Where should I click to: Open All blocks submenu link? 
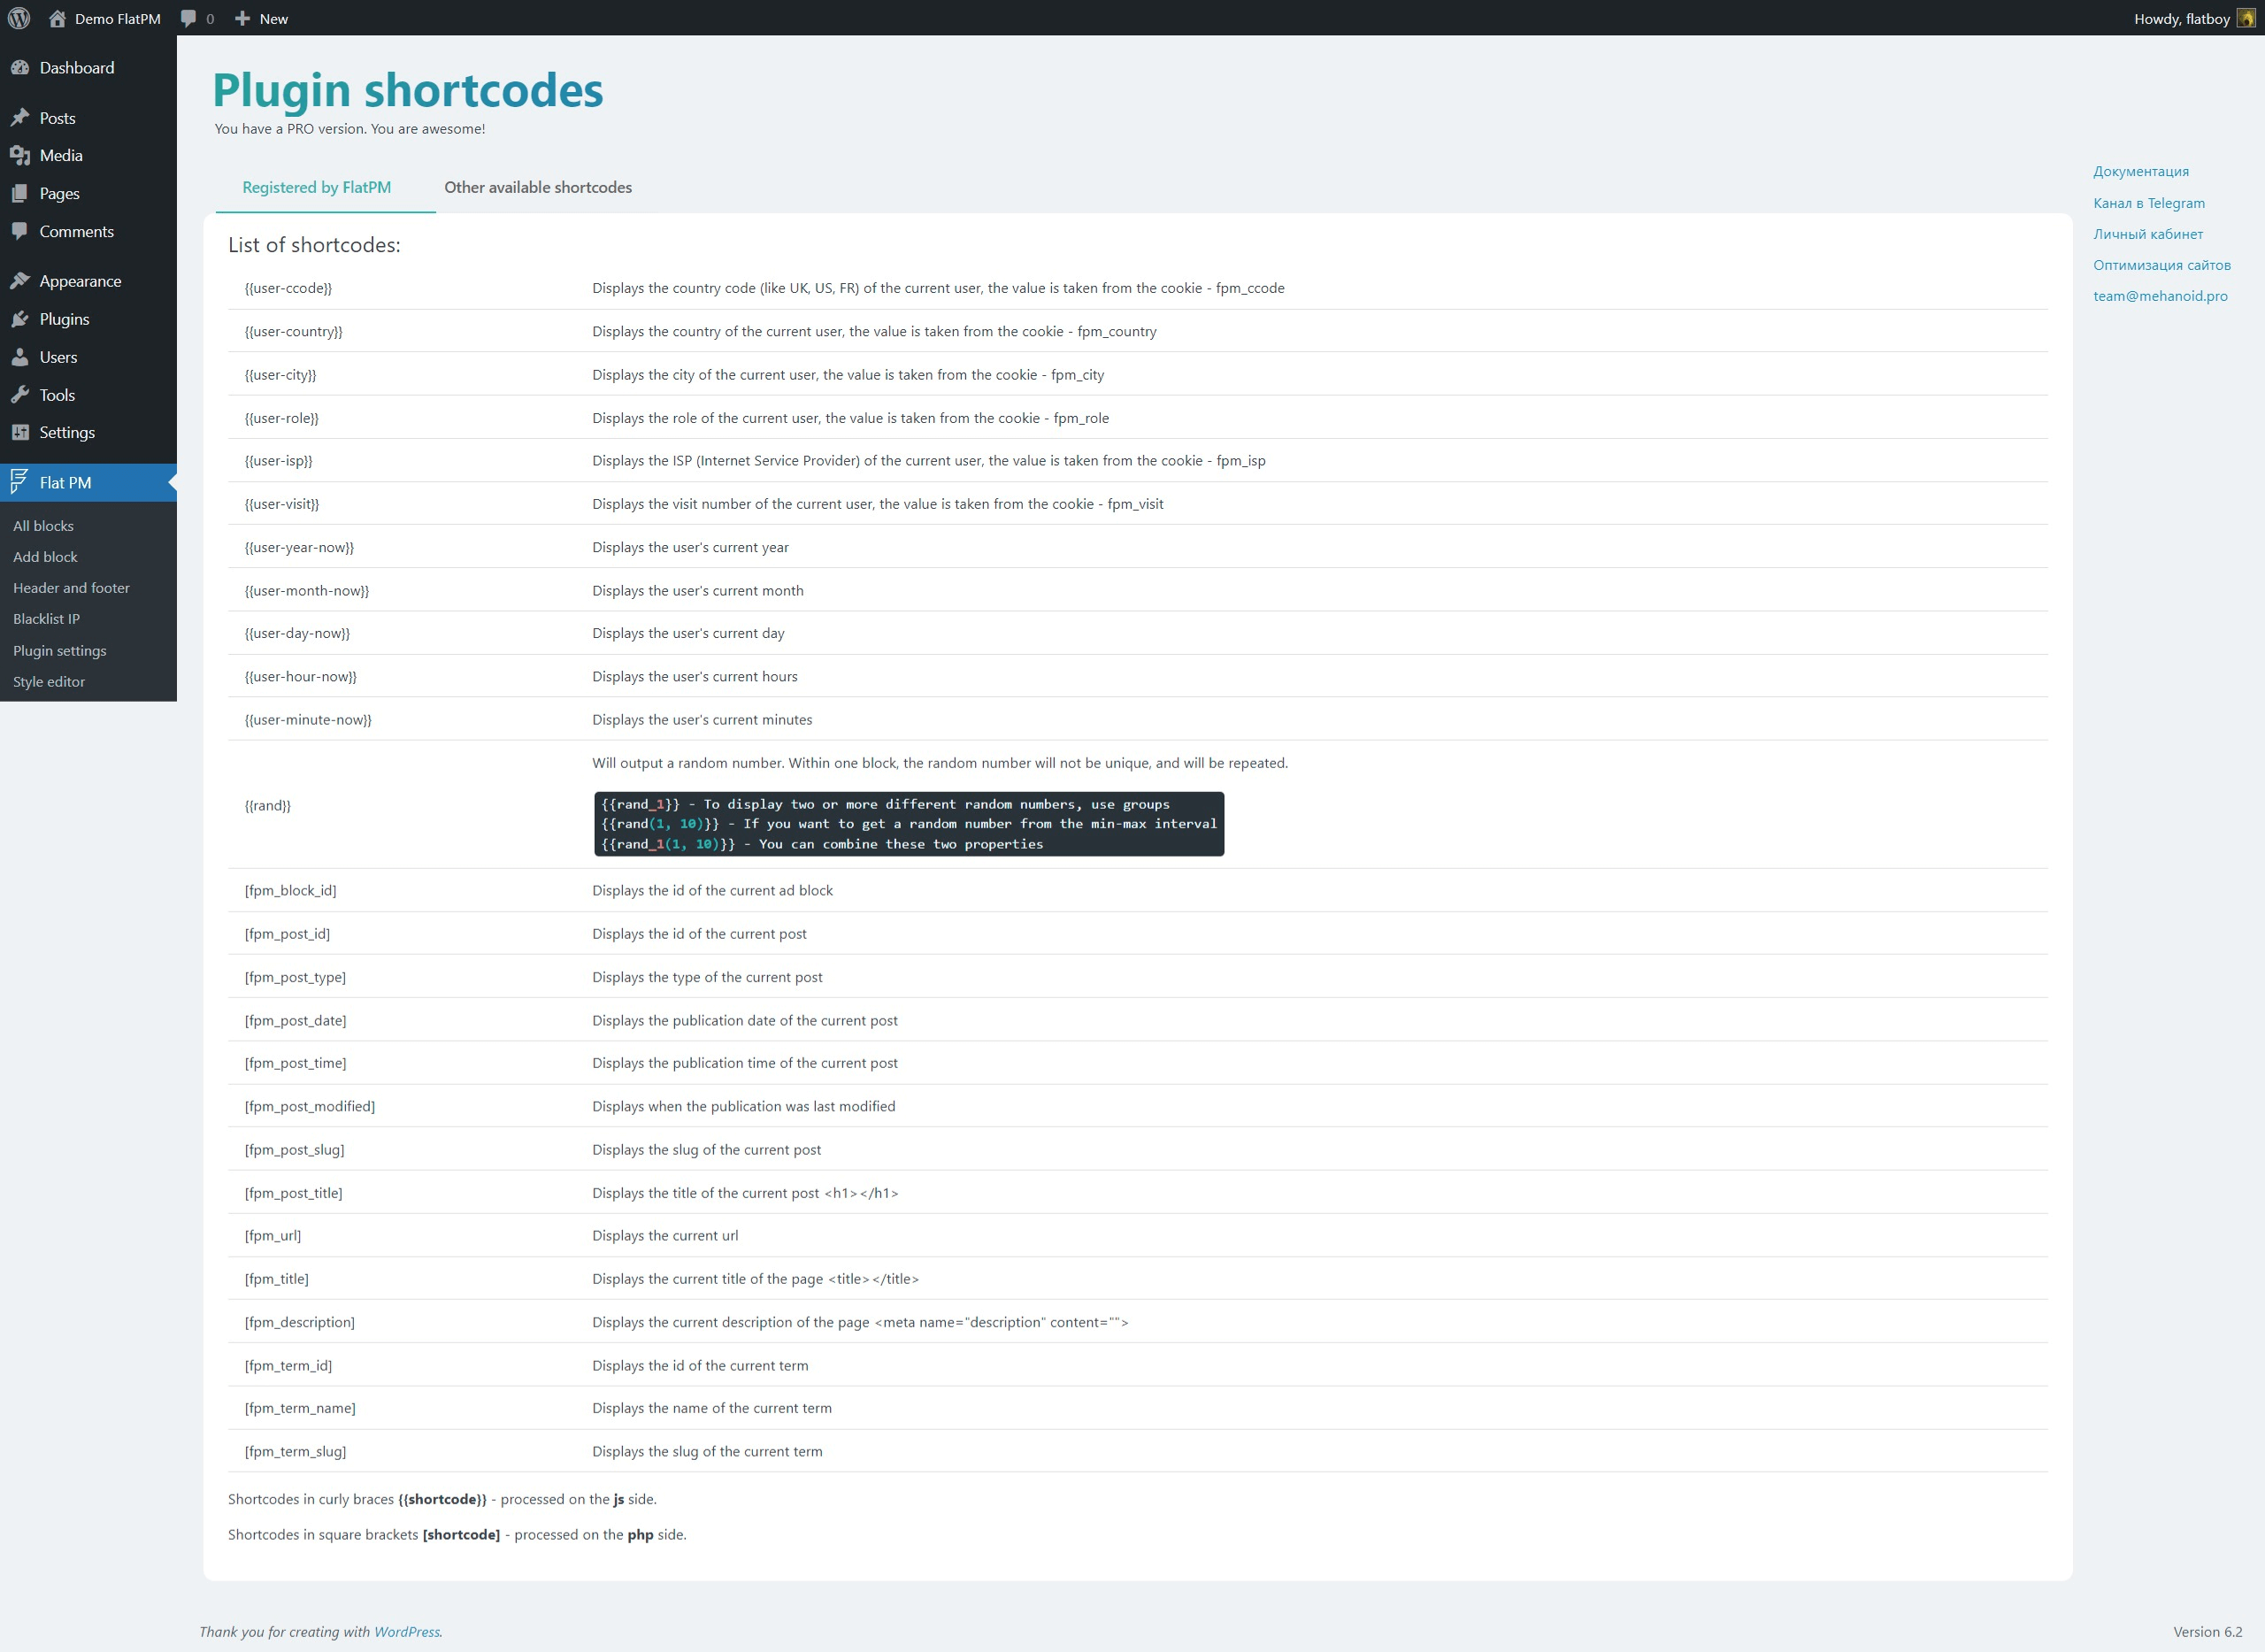coord(43,526)
